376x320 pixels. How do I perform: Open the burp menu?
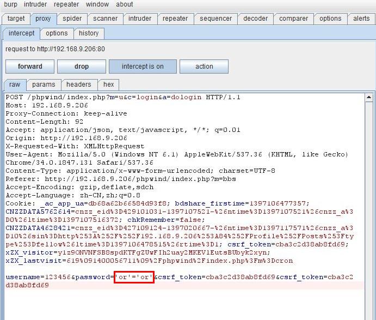(x=10, y=4)
